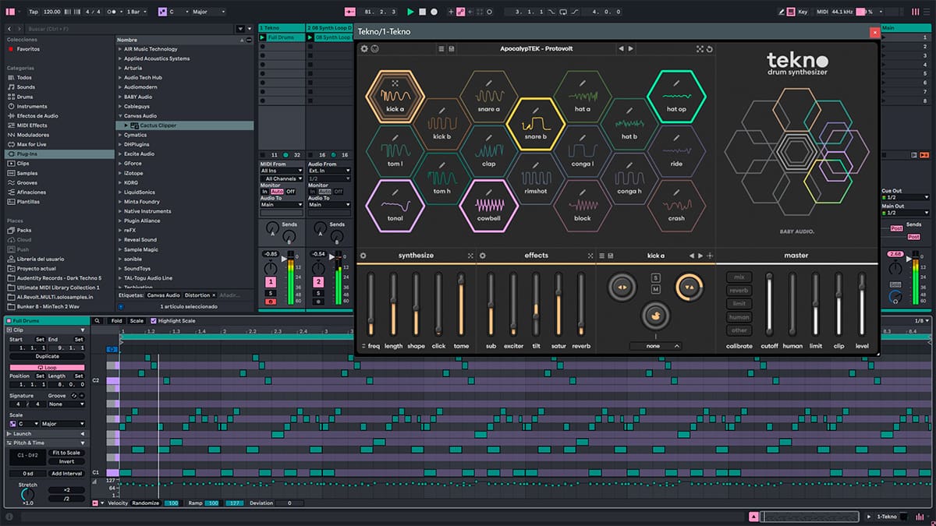
Task: Select the rimshot drum pad
Action: (535, 179)
